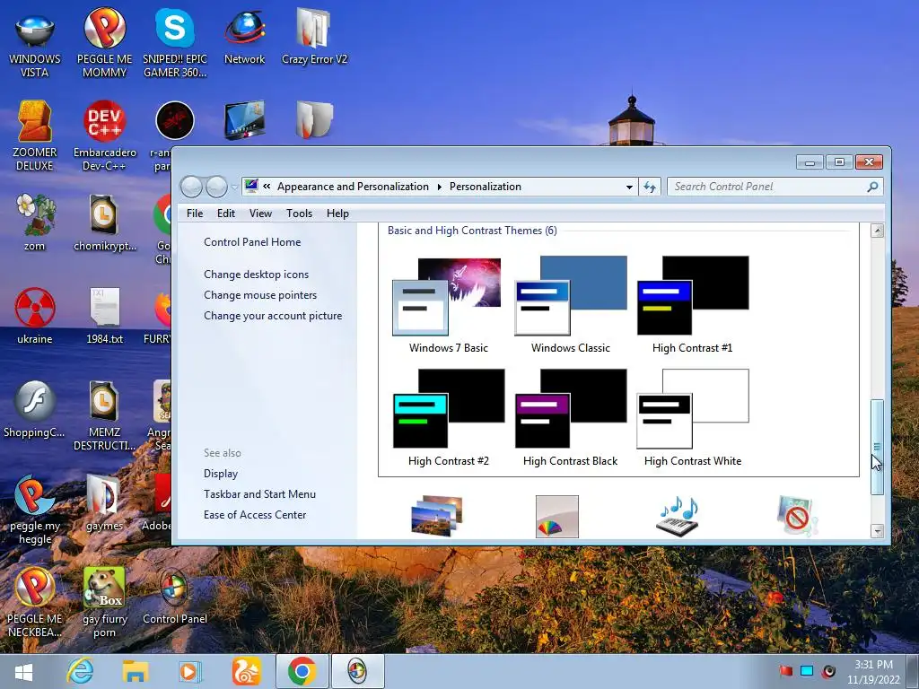
Task: Open Change mouse pointers link
Action: [260, 294]
